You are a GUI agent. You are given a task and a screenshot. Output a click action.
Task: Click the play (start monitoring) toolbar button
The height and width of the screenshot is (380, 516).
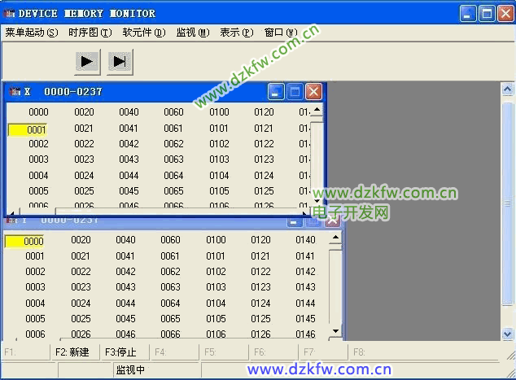click(x=87, y=61)
